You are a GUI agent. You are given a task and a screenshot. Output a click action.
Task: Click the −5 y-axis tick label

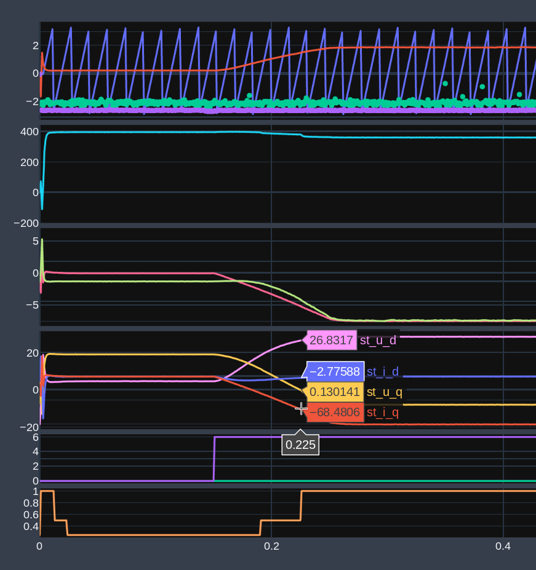[33, 304]
